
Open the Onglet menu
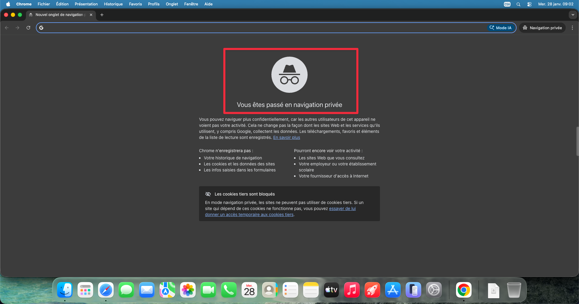pyautogui.click(x=172, y=4)
